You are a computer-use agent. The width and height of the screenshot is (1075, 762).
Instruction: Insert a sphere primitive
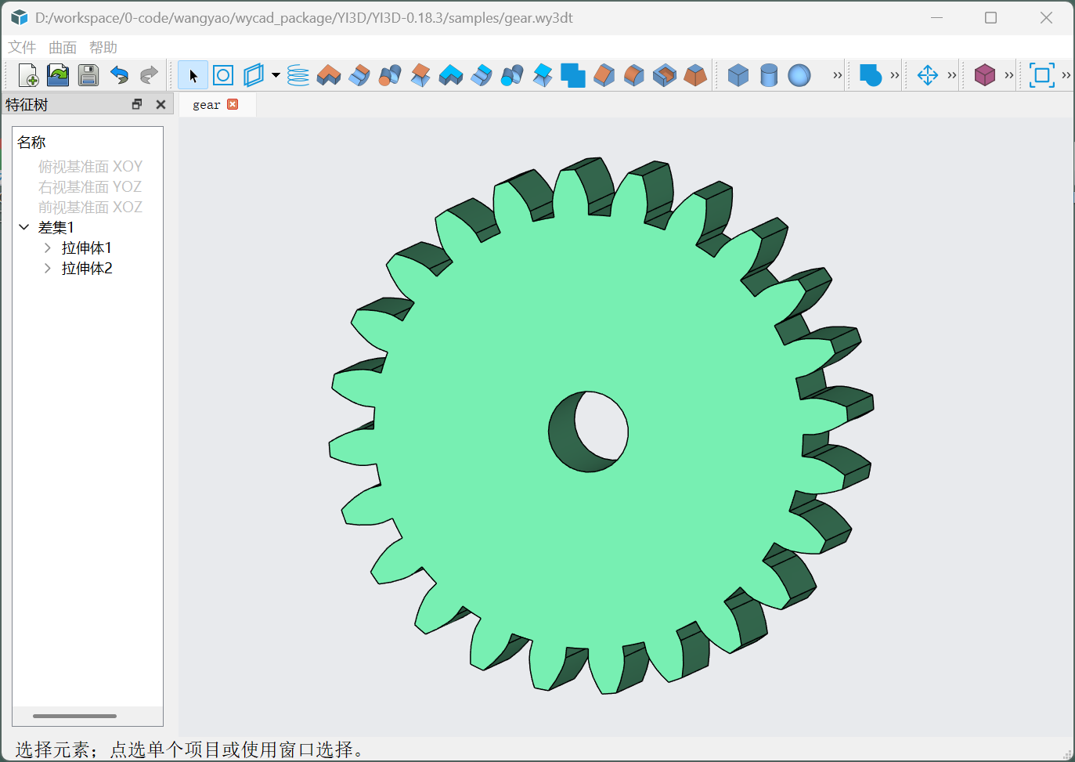(799, 75)
